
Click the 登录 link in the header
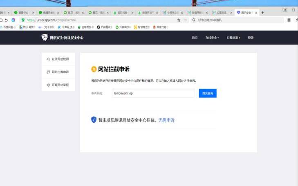point(251,38)
